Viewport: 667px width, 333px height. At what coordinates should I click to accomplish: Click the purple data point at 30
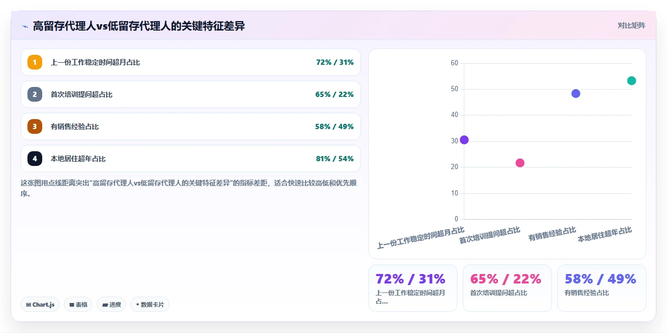pyautogui.click(x=464, y=140)
